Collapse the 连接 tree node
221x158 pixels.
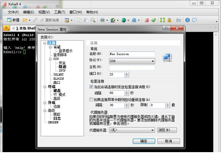[x=45, y=43]
